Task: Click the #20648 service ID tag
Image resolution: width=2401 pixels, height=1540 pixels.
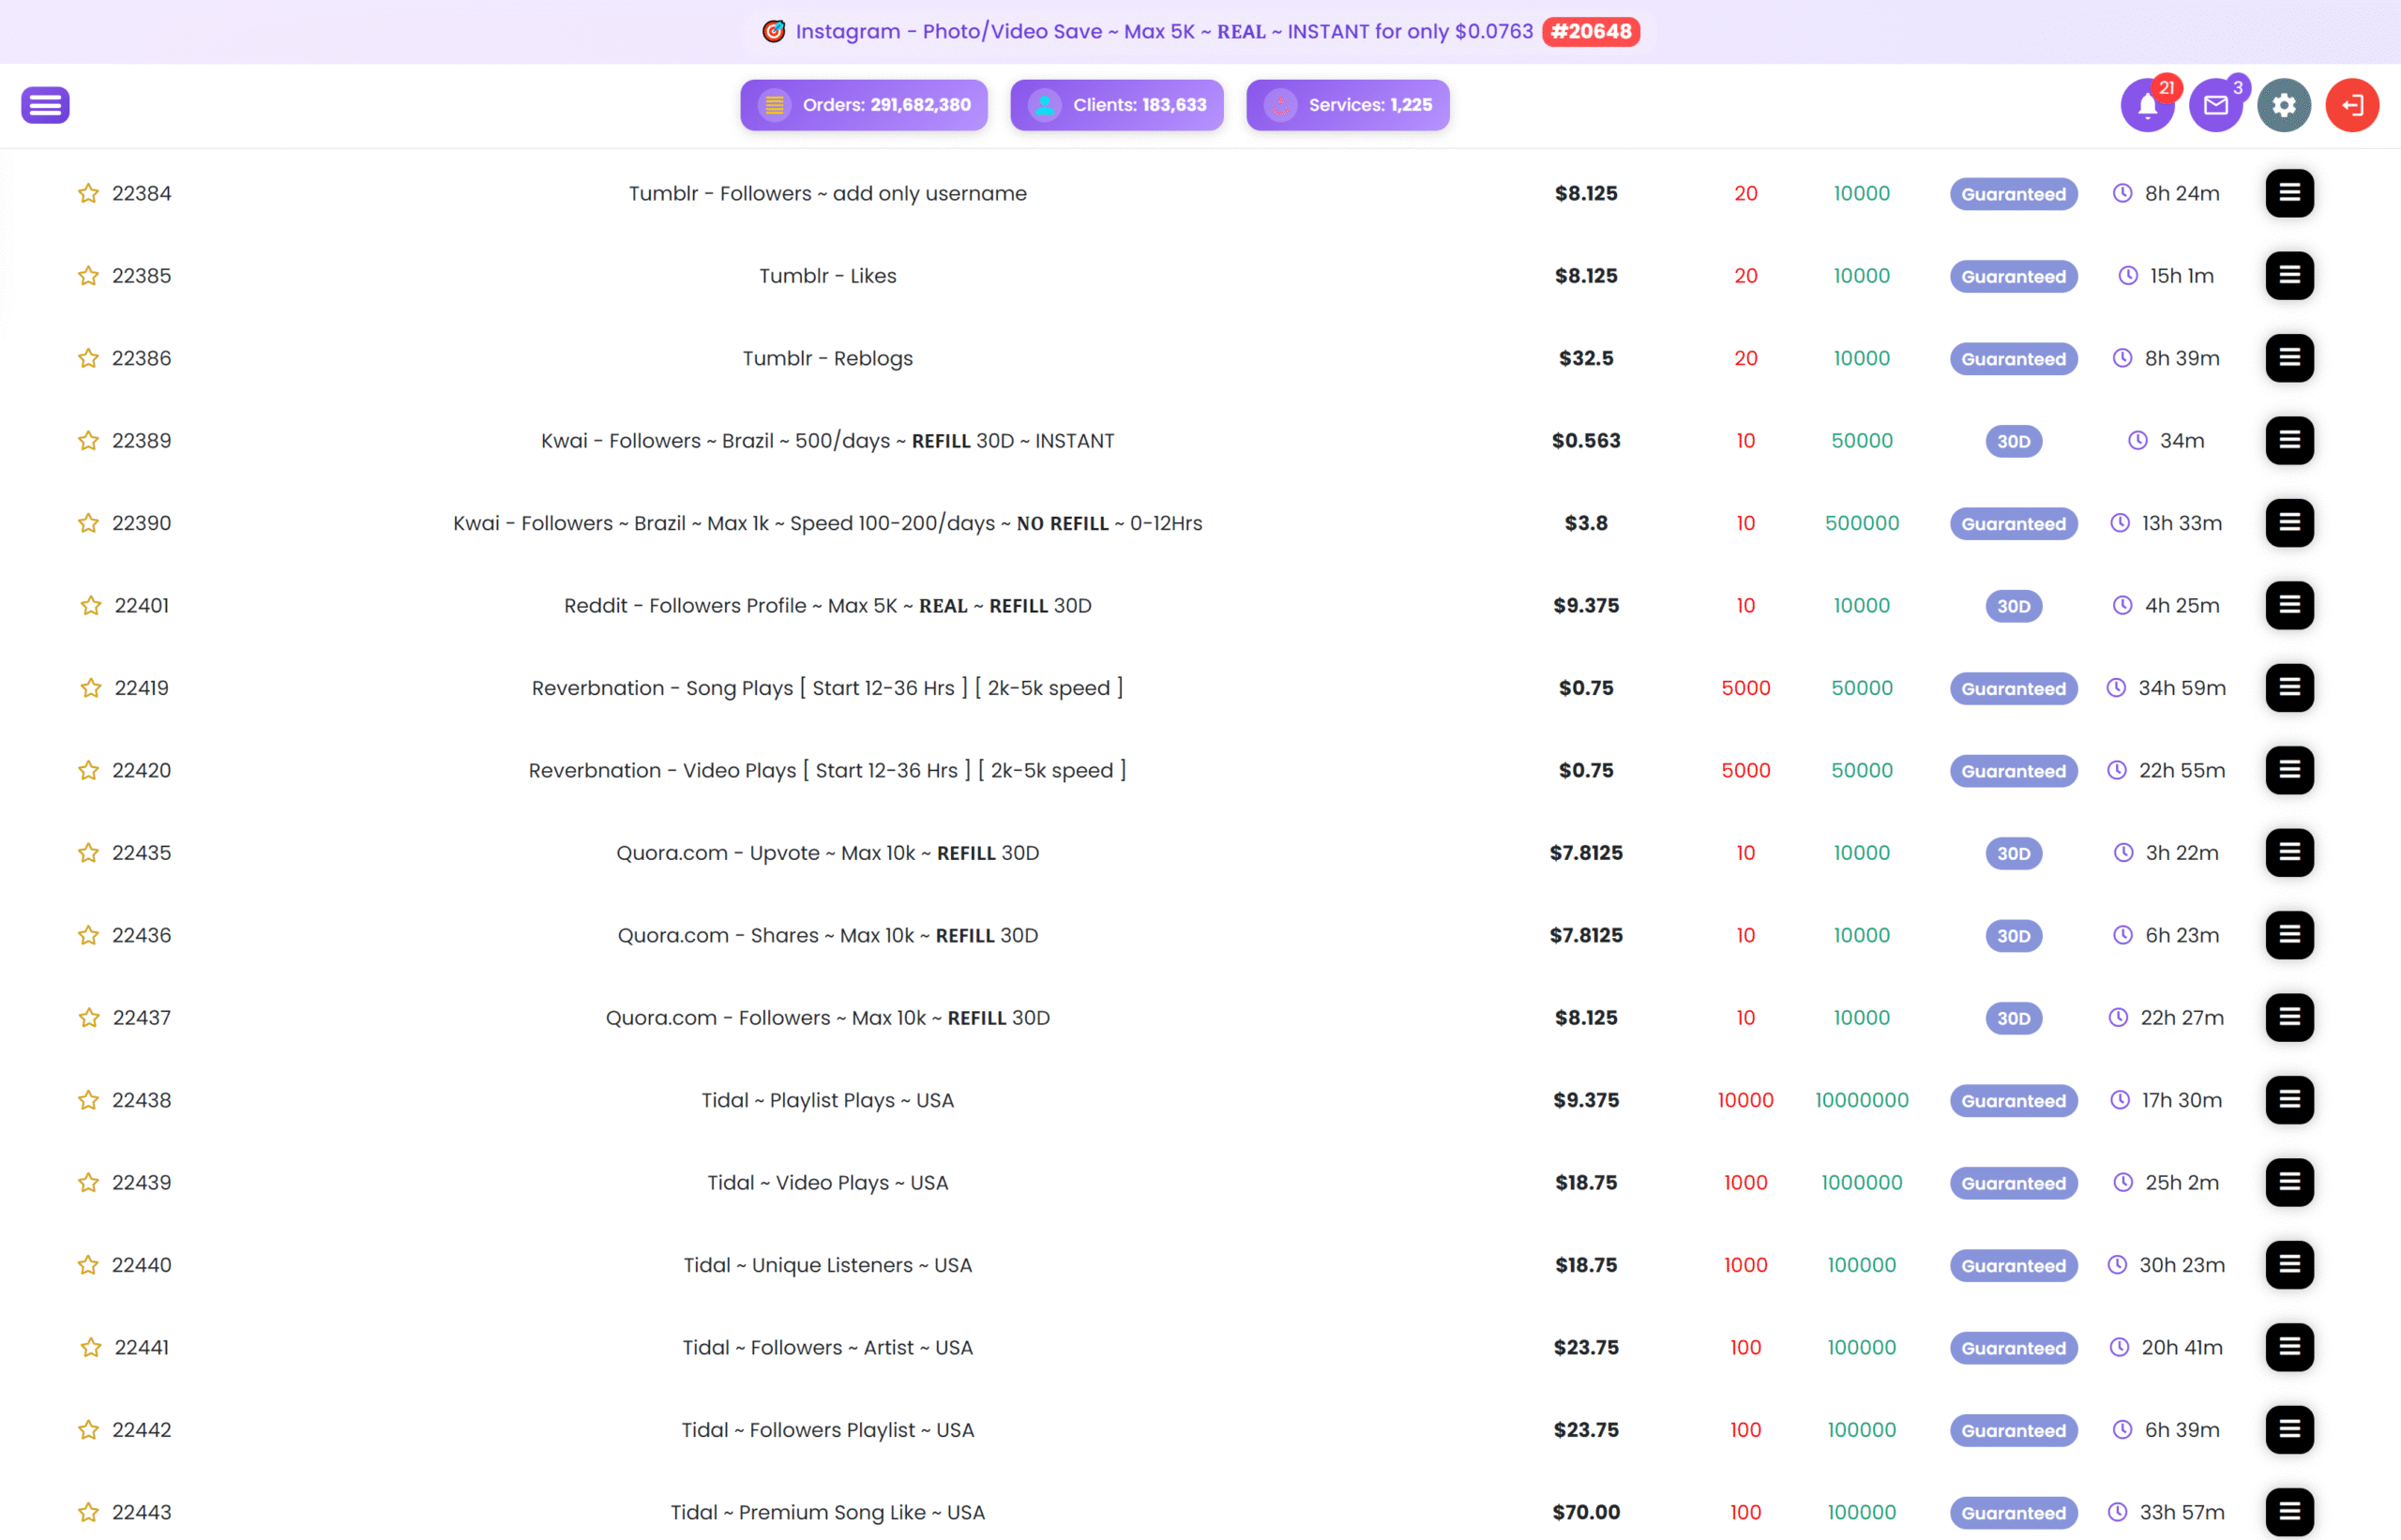Action: [x=1590, y=31]
